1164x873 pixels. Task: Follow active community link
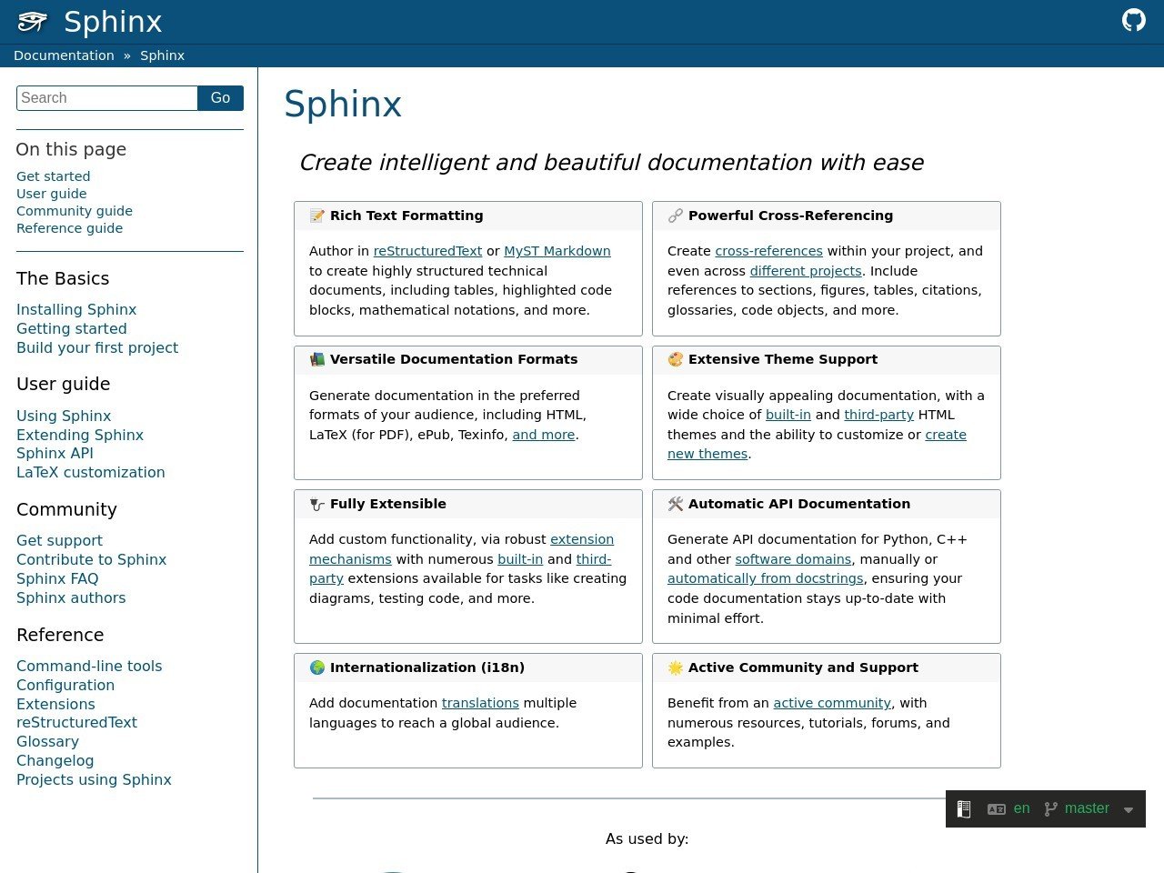pyautogui.click(x=832, y=703)
